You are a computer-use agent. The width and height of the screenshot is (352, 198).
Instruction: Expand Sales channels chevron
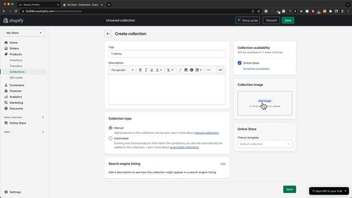click(43, 117)
